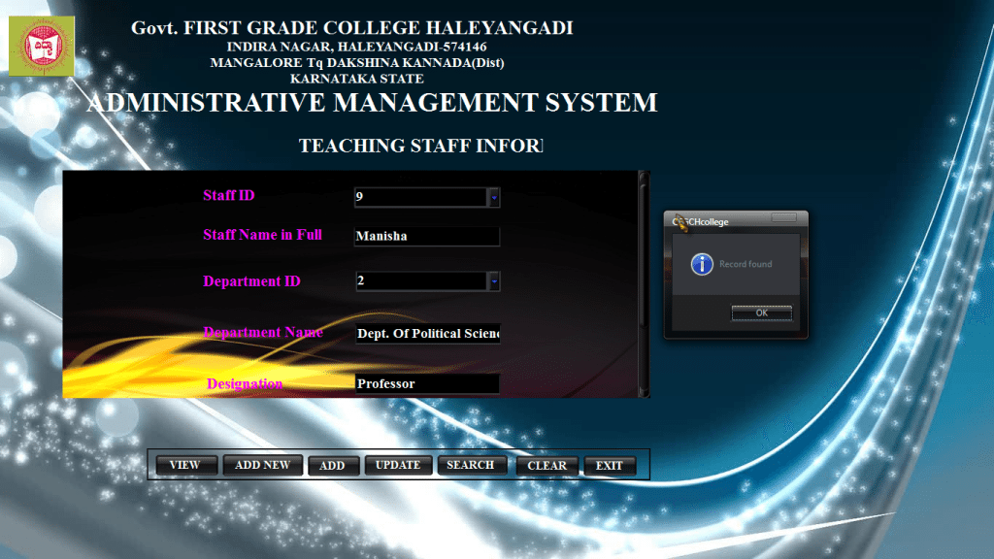The height and width of the screenshot is (559, 994).
Task: Click the Staff ID field showing 9
Action: click(422, 197)
